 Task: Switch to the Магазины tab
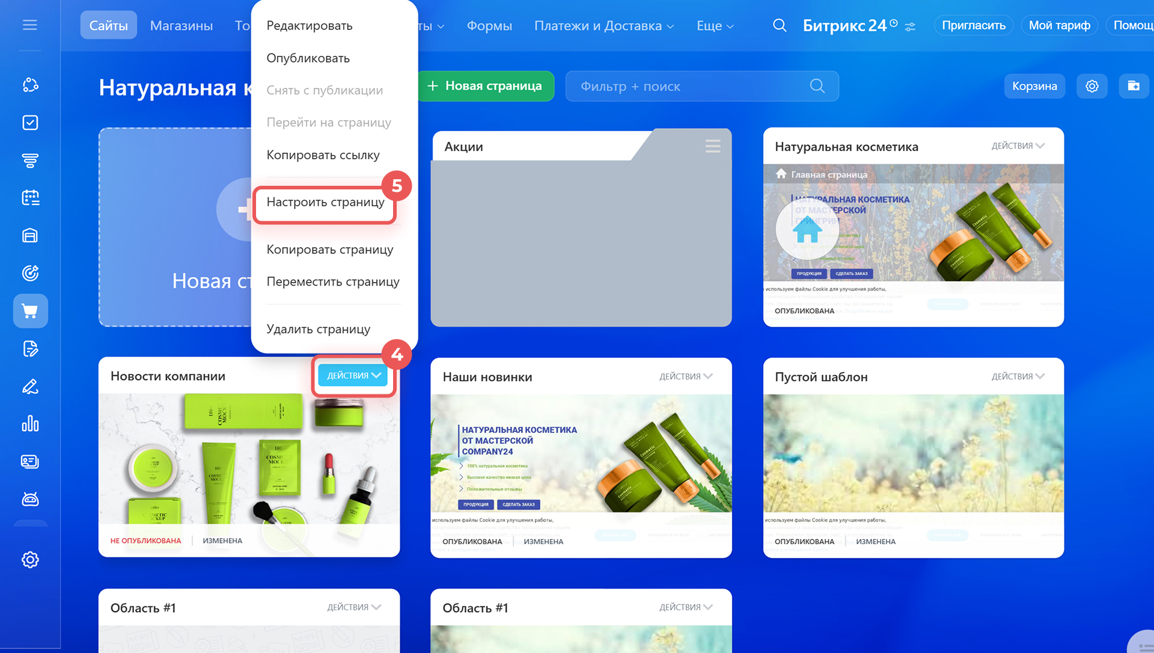[182, 25]
